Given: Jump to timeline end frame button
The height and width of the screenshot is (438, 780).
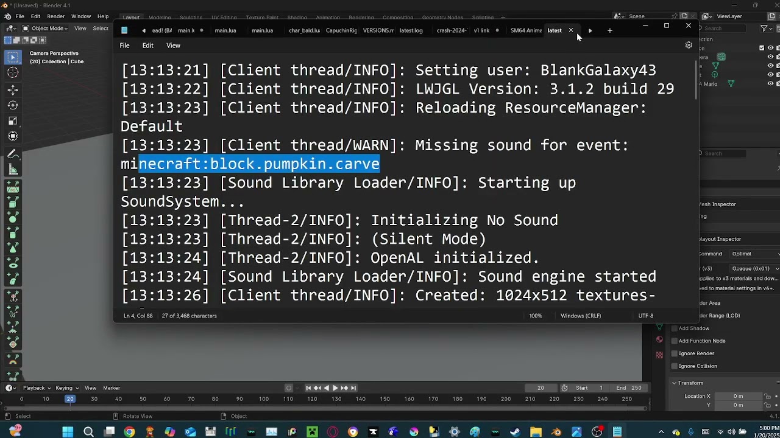Looking at the screenshot, I should point(353,388).
